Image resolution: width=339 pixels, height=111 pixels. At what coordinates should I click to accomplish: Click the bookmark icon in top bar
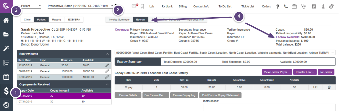(x=142, y=6)
